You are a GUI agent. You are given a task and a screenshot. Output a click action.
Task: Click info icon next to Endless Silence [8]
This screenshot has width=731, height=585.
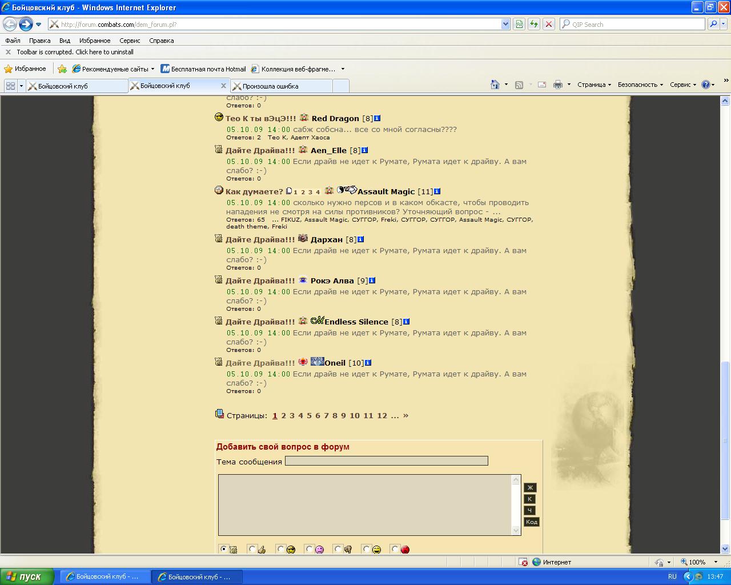pos(407,322)
